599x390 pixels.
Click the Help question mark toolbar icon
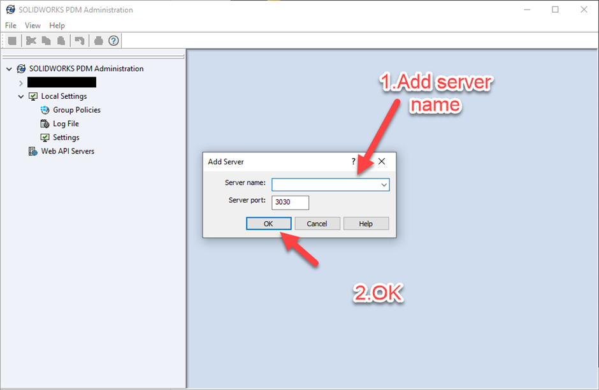point(113,41)
